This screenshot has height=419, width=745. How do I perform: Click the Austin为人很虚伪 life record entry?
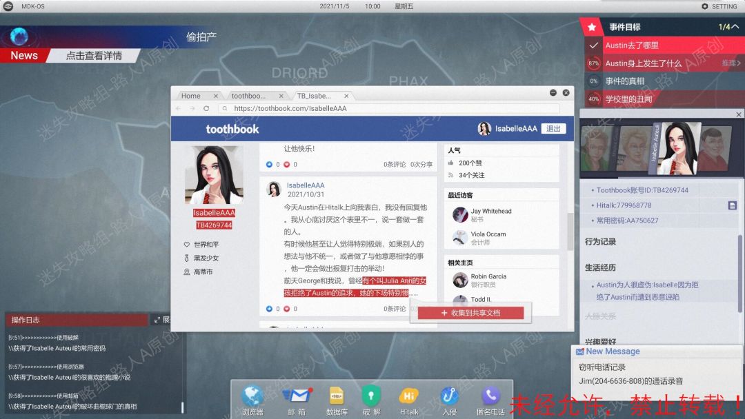pyautogui.click(x=647, y=291)
